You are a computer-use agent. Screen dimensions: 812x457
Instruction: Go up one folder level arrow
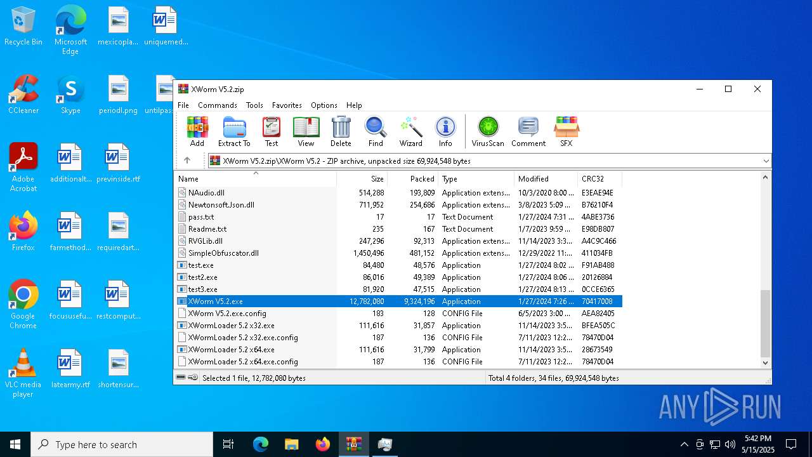pyautogui.click(x=187, y=161)
